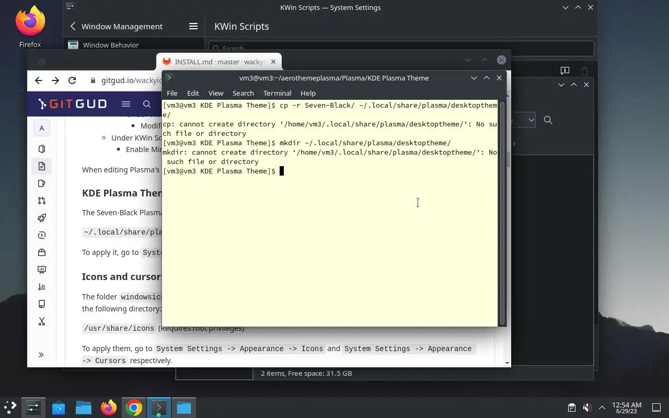669x418 pixels.
Task: Open the terminal Edit menu
Action: [x=193, y=93]
